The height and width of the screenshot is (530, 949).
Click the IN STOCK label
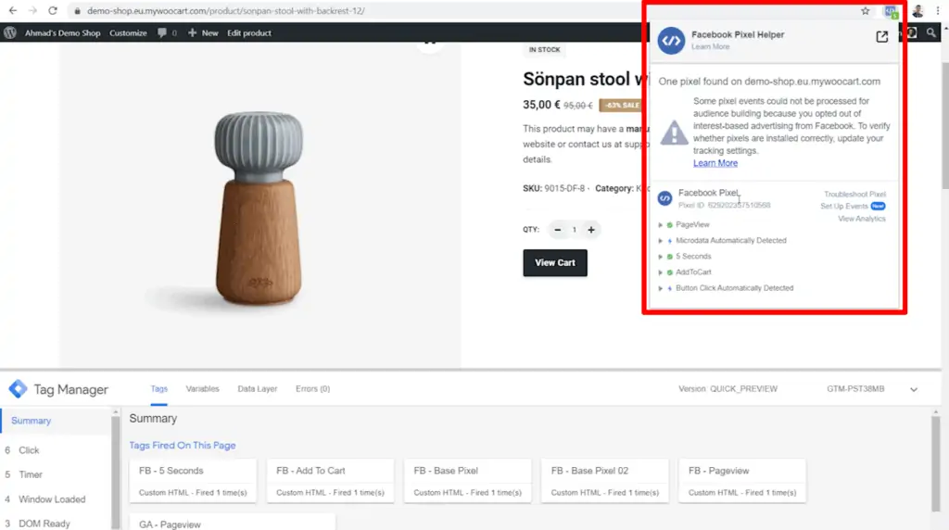coord(544,50)
